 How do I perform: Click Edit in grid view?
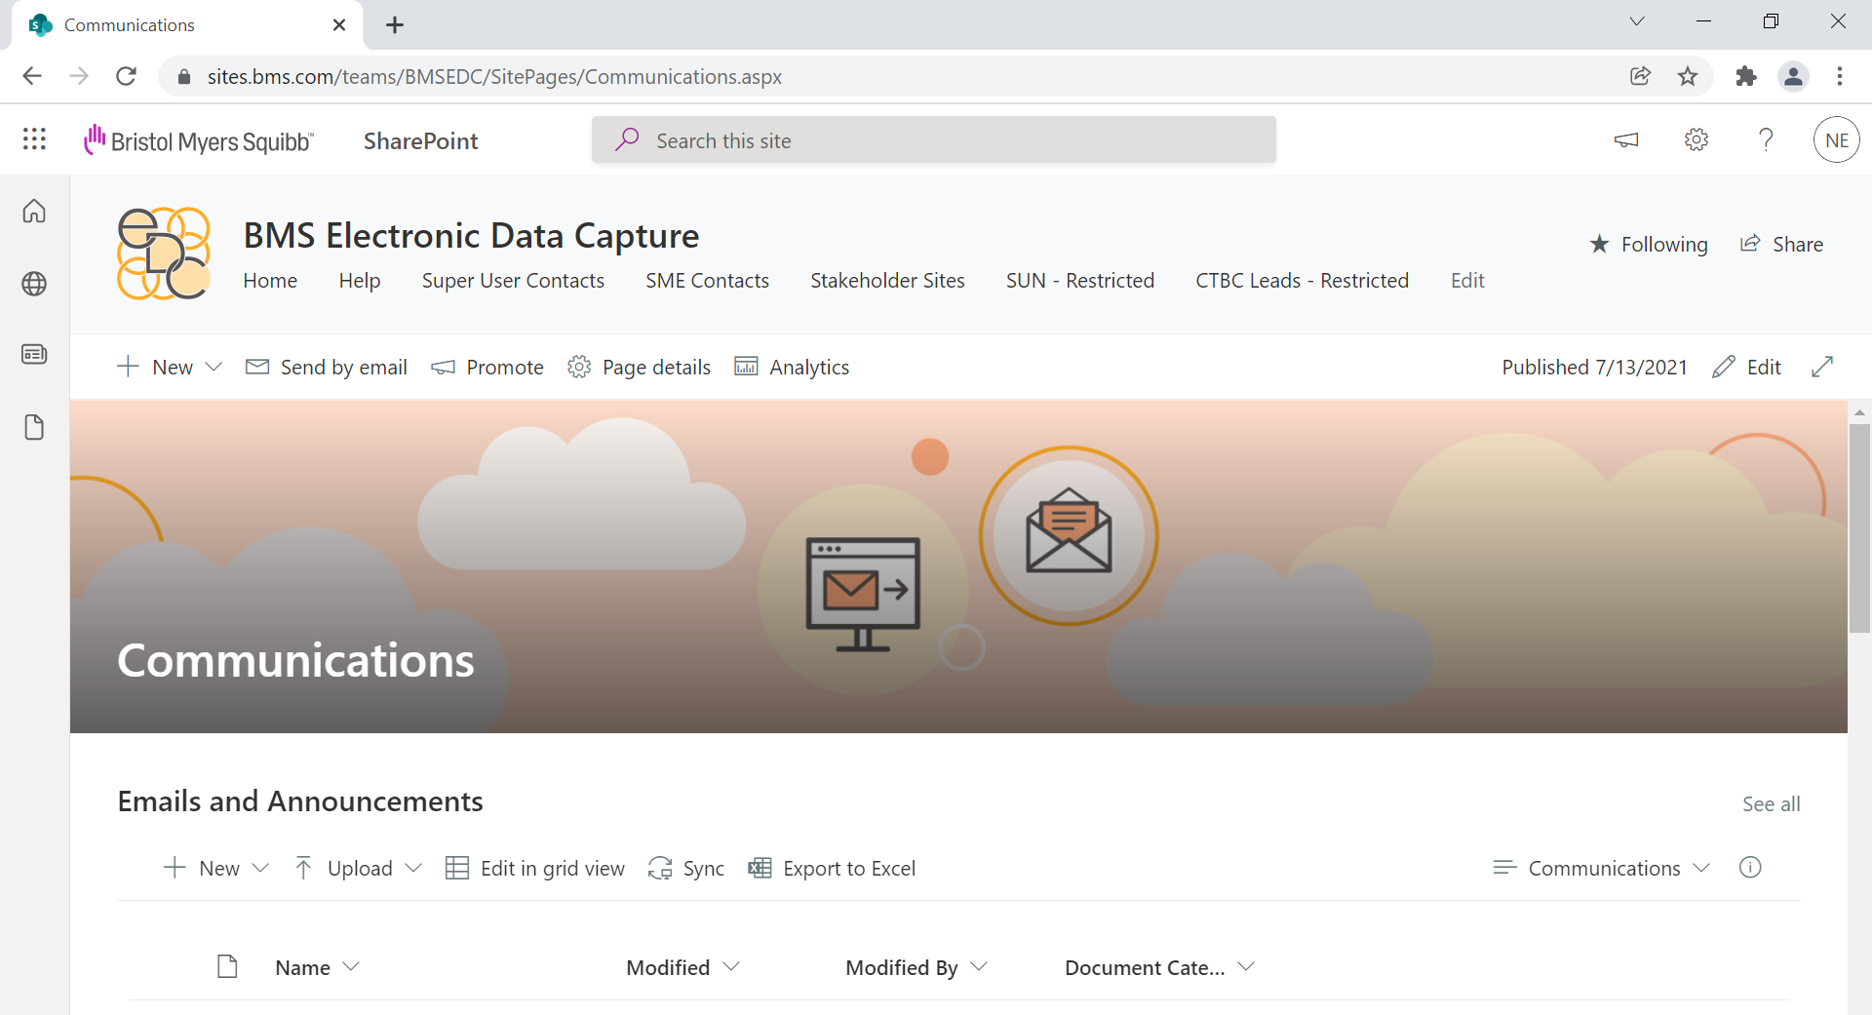coord(535,868)
